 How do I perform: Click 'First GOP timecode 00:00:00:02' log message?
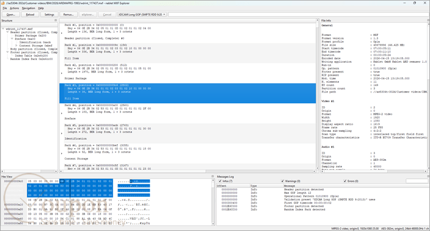pos(308,203)
